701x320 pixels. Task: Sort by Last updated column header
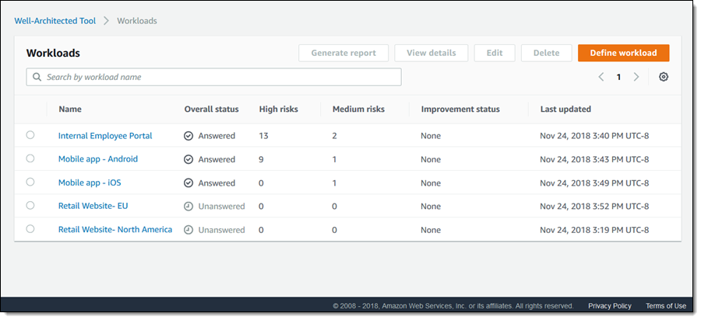click(x=565, y=110)
